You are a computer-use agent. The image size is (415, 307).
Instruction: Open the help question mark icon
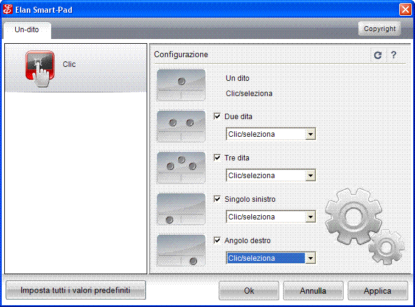394,55
